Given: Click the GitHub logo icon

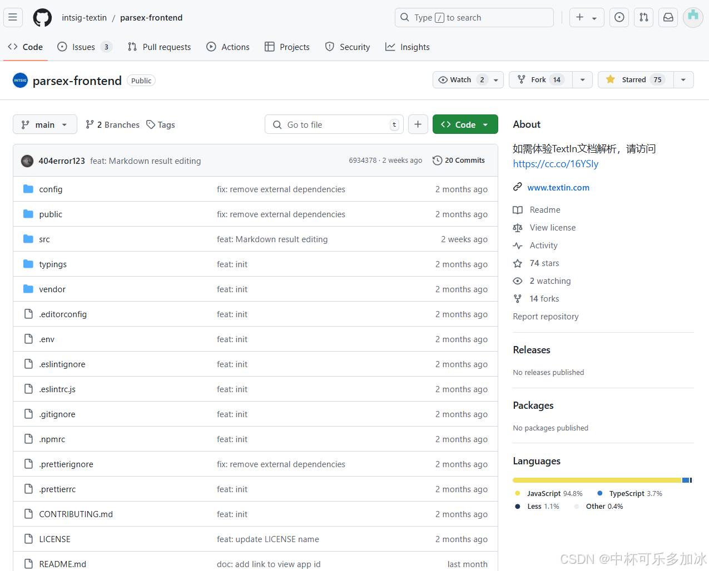Looking at the screenshot, I should pos(42,18).
